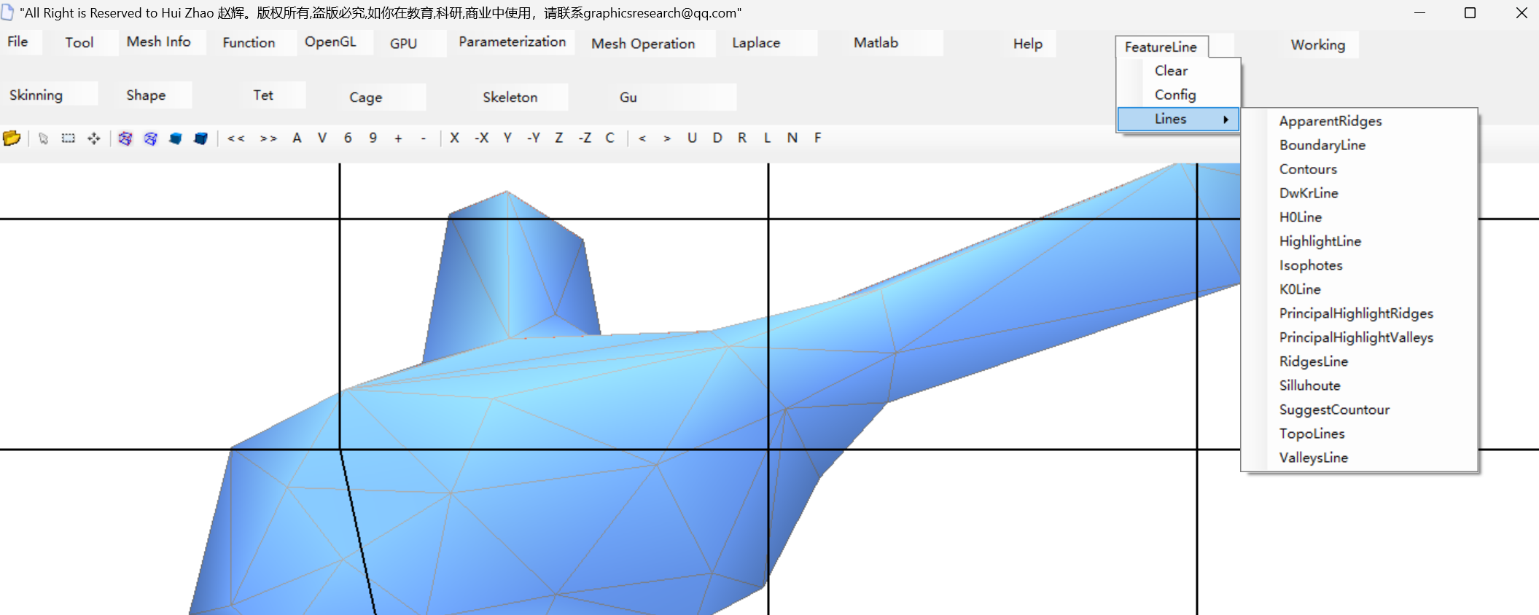
Task: Click the minus toolbar button
Action: click(423, 138)
